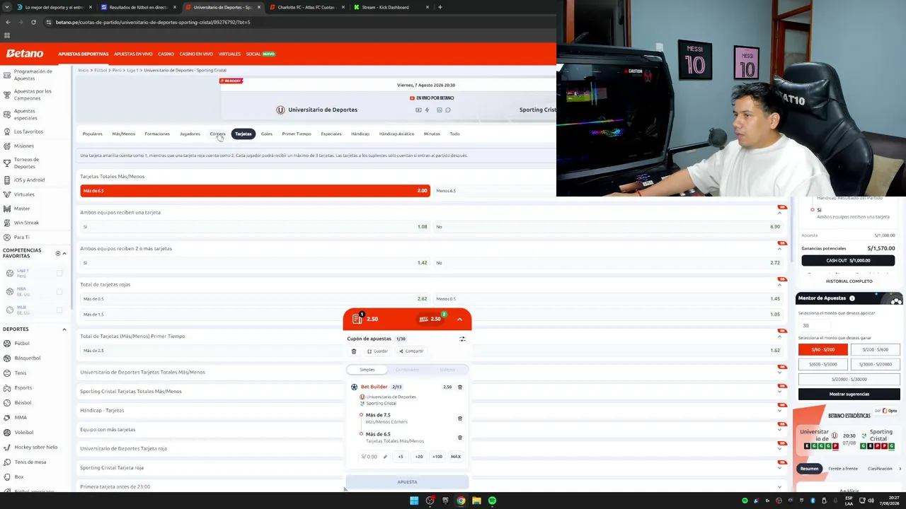Open the Esports controller icon

point(7,388)
